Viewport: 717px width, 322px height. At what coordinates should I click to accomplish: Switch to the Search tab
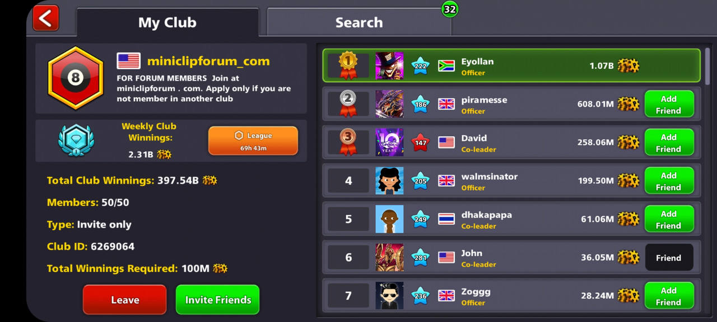click(x=358, y=22)
